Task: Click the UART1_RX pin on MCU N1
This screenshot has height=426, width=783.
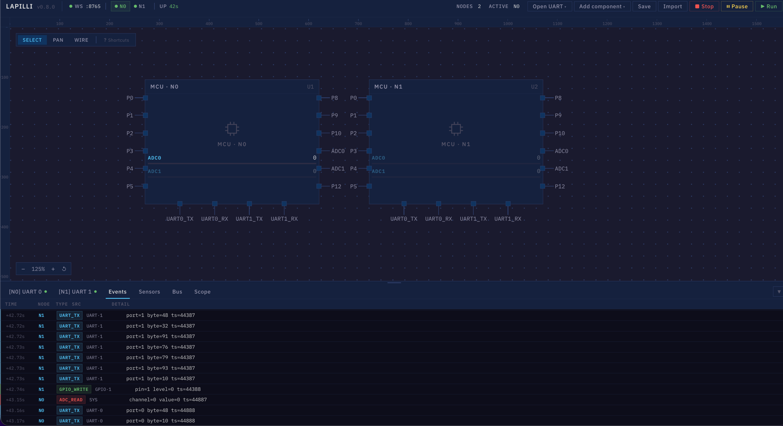Action: pyautogui.click(x=508, y=204)
